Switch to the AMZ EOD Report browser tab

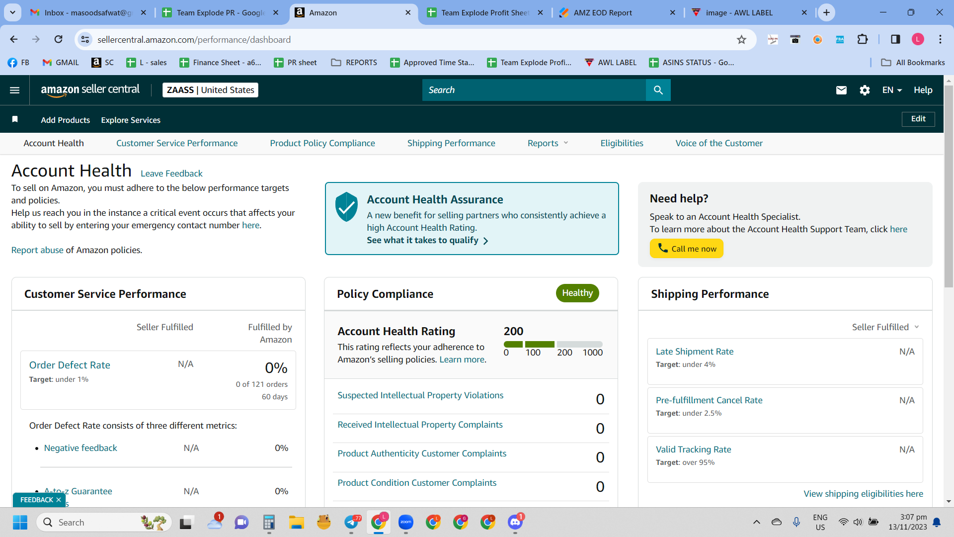tap(618, 12)
